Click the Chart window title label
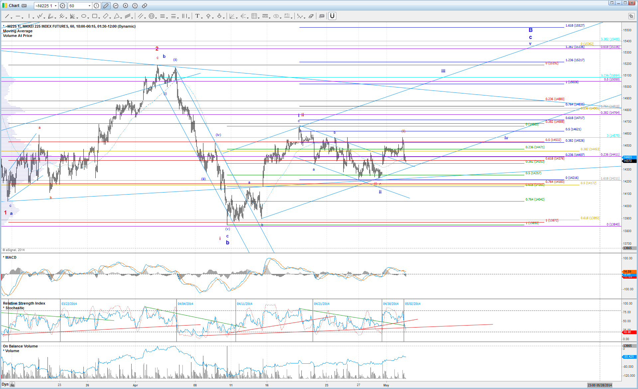638x389 pixels. coord(14,6)
